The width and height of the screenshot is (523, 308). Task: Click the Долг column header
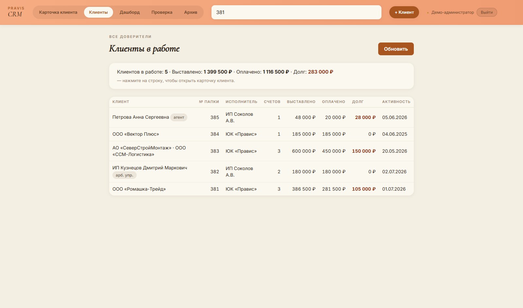coord(358,102)
